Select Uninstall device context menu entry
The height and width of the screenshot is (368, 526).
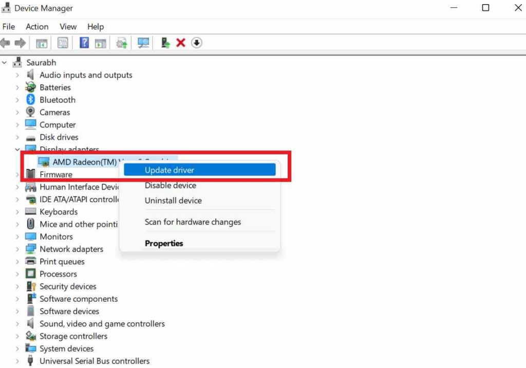tap(200, 200)
